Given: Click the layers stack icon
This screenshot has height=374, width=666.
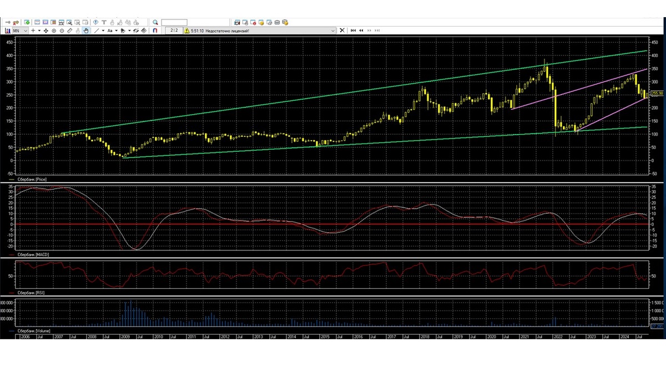Looking at the screenshot, I should [144, 30].
